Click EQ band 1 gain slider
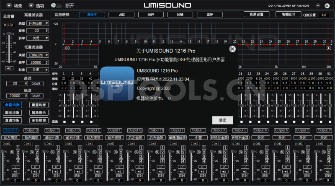This screenshot has width=335, height=186. [x=64, y=106]
